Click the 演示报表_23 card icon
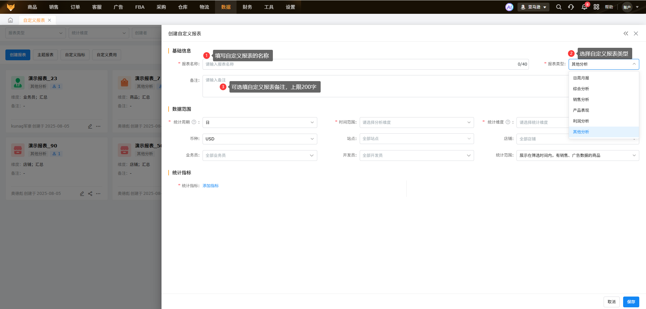This screenshot has height=309, width=646. pos(18,82)
